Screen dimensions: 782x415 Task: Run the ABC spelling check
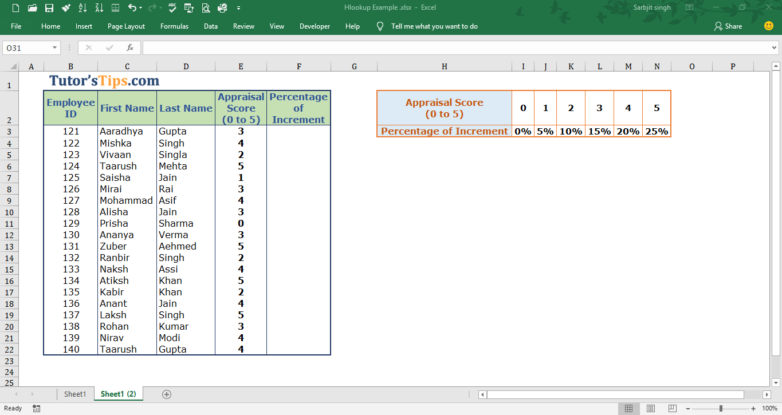[x=172, y=8]
